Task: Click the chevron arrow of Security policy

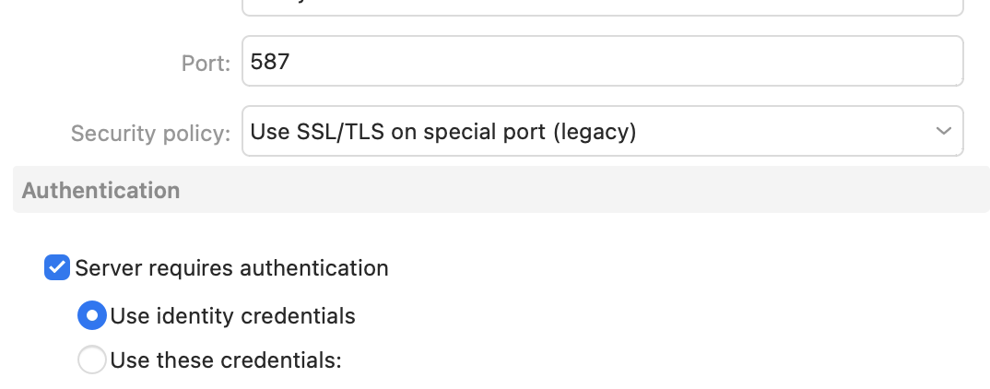Action: (943, 132)
